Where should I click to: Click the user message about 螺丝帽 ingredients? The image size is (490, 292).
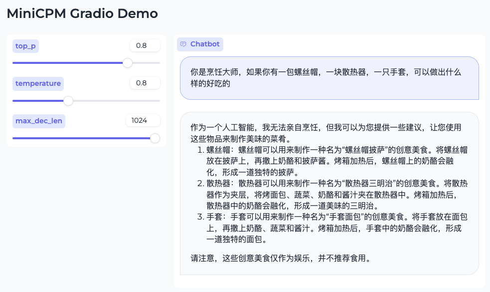(x=329, y=78)
